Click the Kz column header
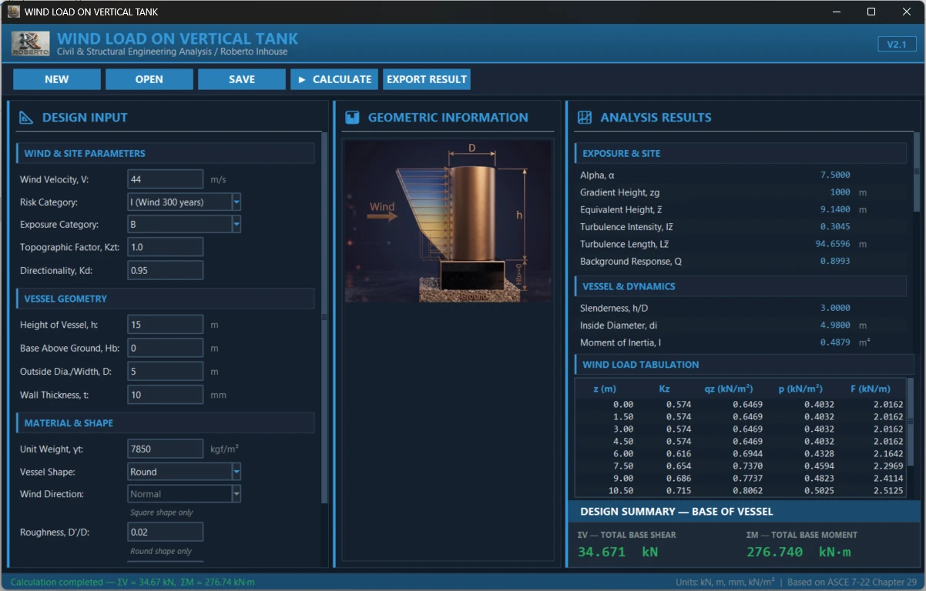 664,389
